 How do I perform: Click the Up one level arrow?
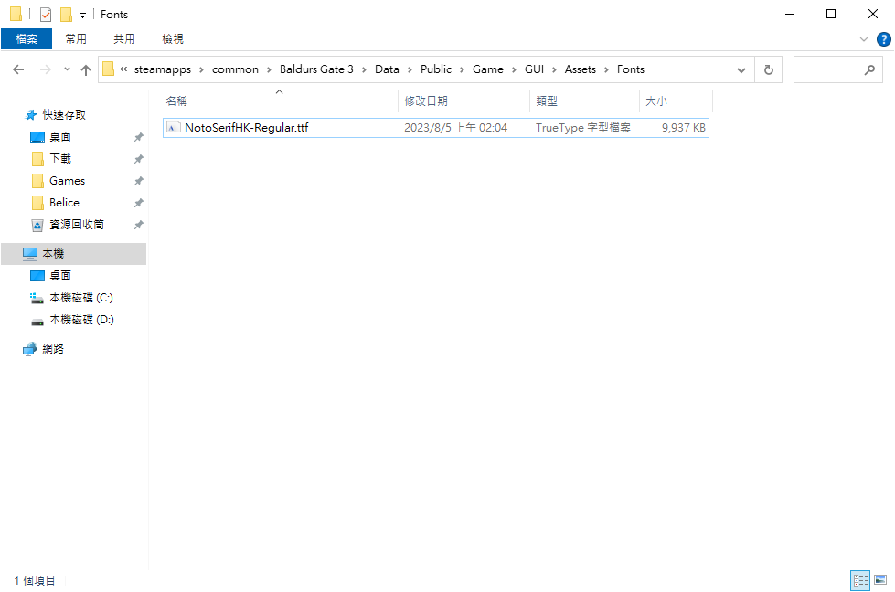[86, 69]
